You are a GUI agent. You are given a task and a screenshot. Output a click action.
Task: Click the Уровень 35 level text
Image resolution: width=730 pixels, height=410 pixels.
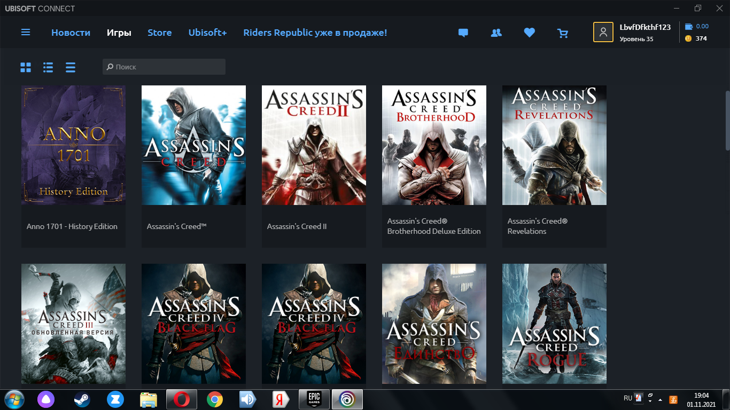(636, 39)
